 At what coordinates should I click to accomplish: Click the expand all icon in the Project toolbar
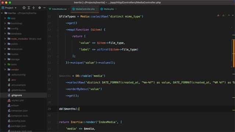tap(29, 8)
